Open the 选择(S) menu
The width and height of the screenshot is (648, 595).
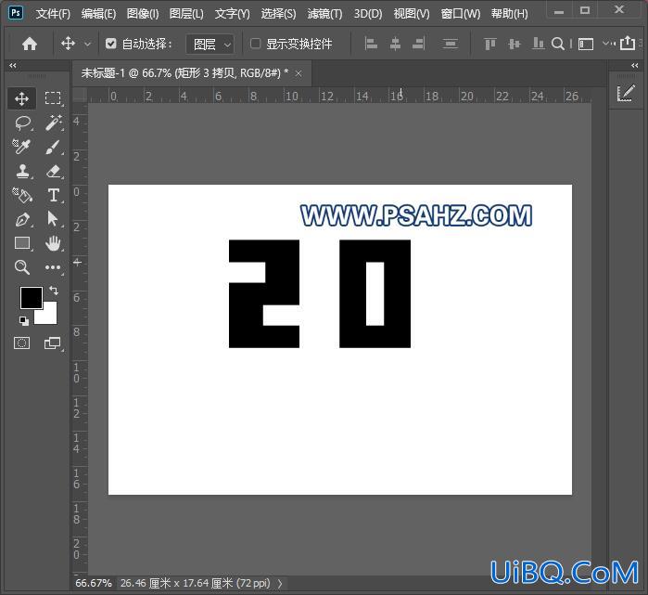coord(278,14)
